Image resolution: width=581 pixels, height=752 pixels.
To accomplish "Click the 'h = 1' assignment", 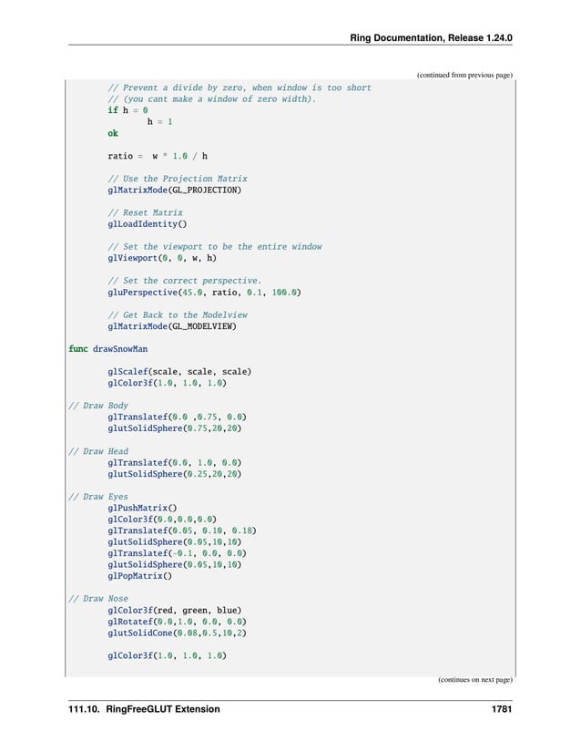I will pyautogui.click(x=159, y=122).
